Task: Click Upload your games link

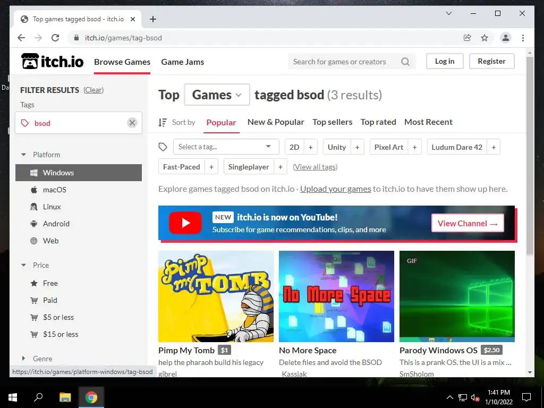Action: coord(336,189)
